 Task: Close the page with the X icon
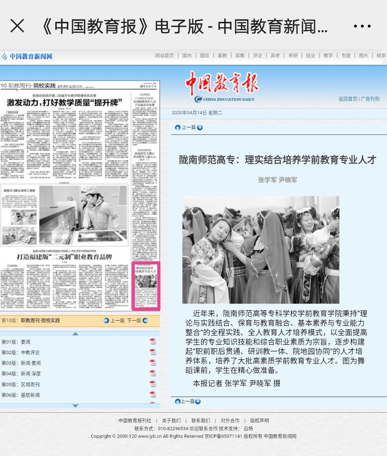17,26
